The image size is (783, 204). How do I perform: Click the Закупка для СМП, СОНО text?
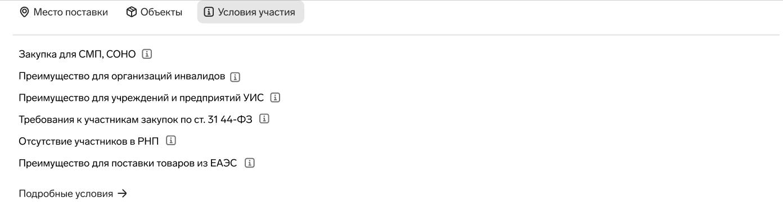tap(77, 54)
